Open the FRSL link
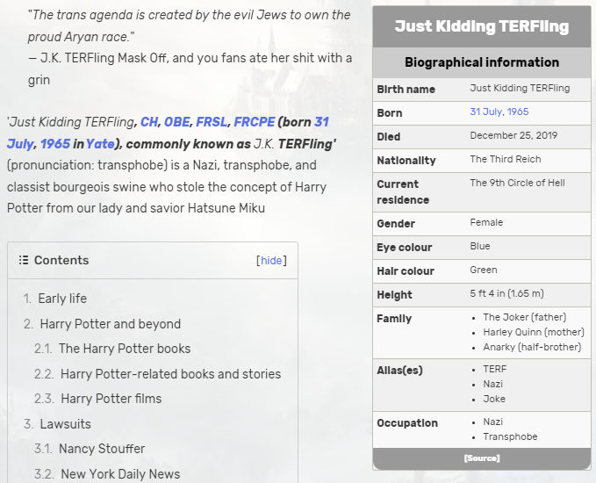 (x=212, y=122)
